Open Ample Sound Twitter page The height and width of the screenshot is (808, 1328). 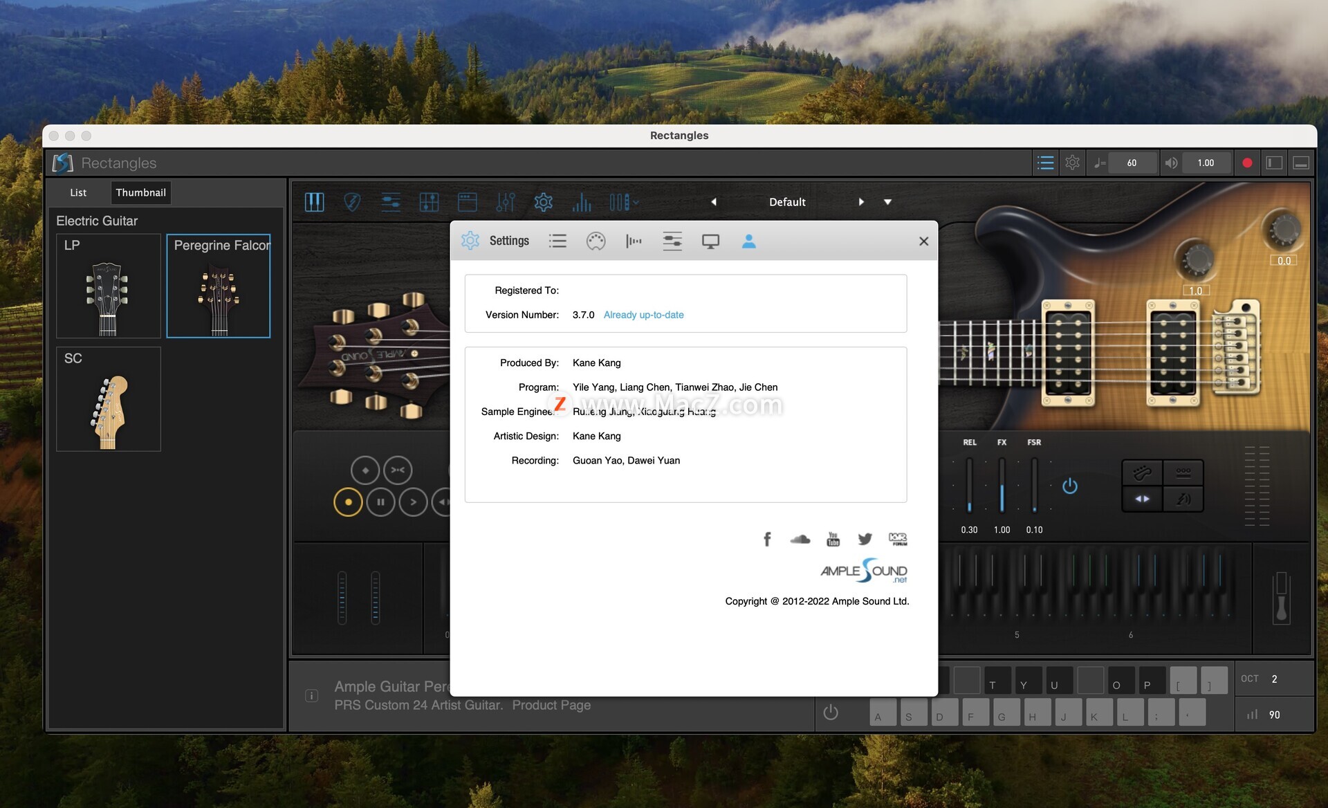coord(865,539)
